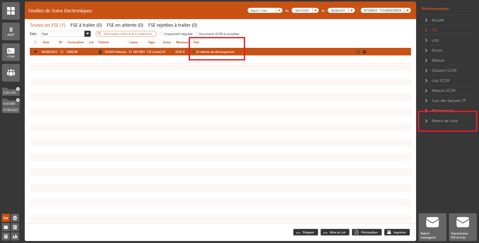The width and height of the screenshot is (479, 243).
Task: Open the bar chart statistics icon
Action: click(x=15, y=236)
